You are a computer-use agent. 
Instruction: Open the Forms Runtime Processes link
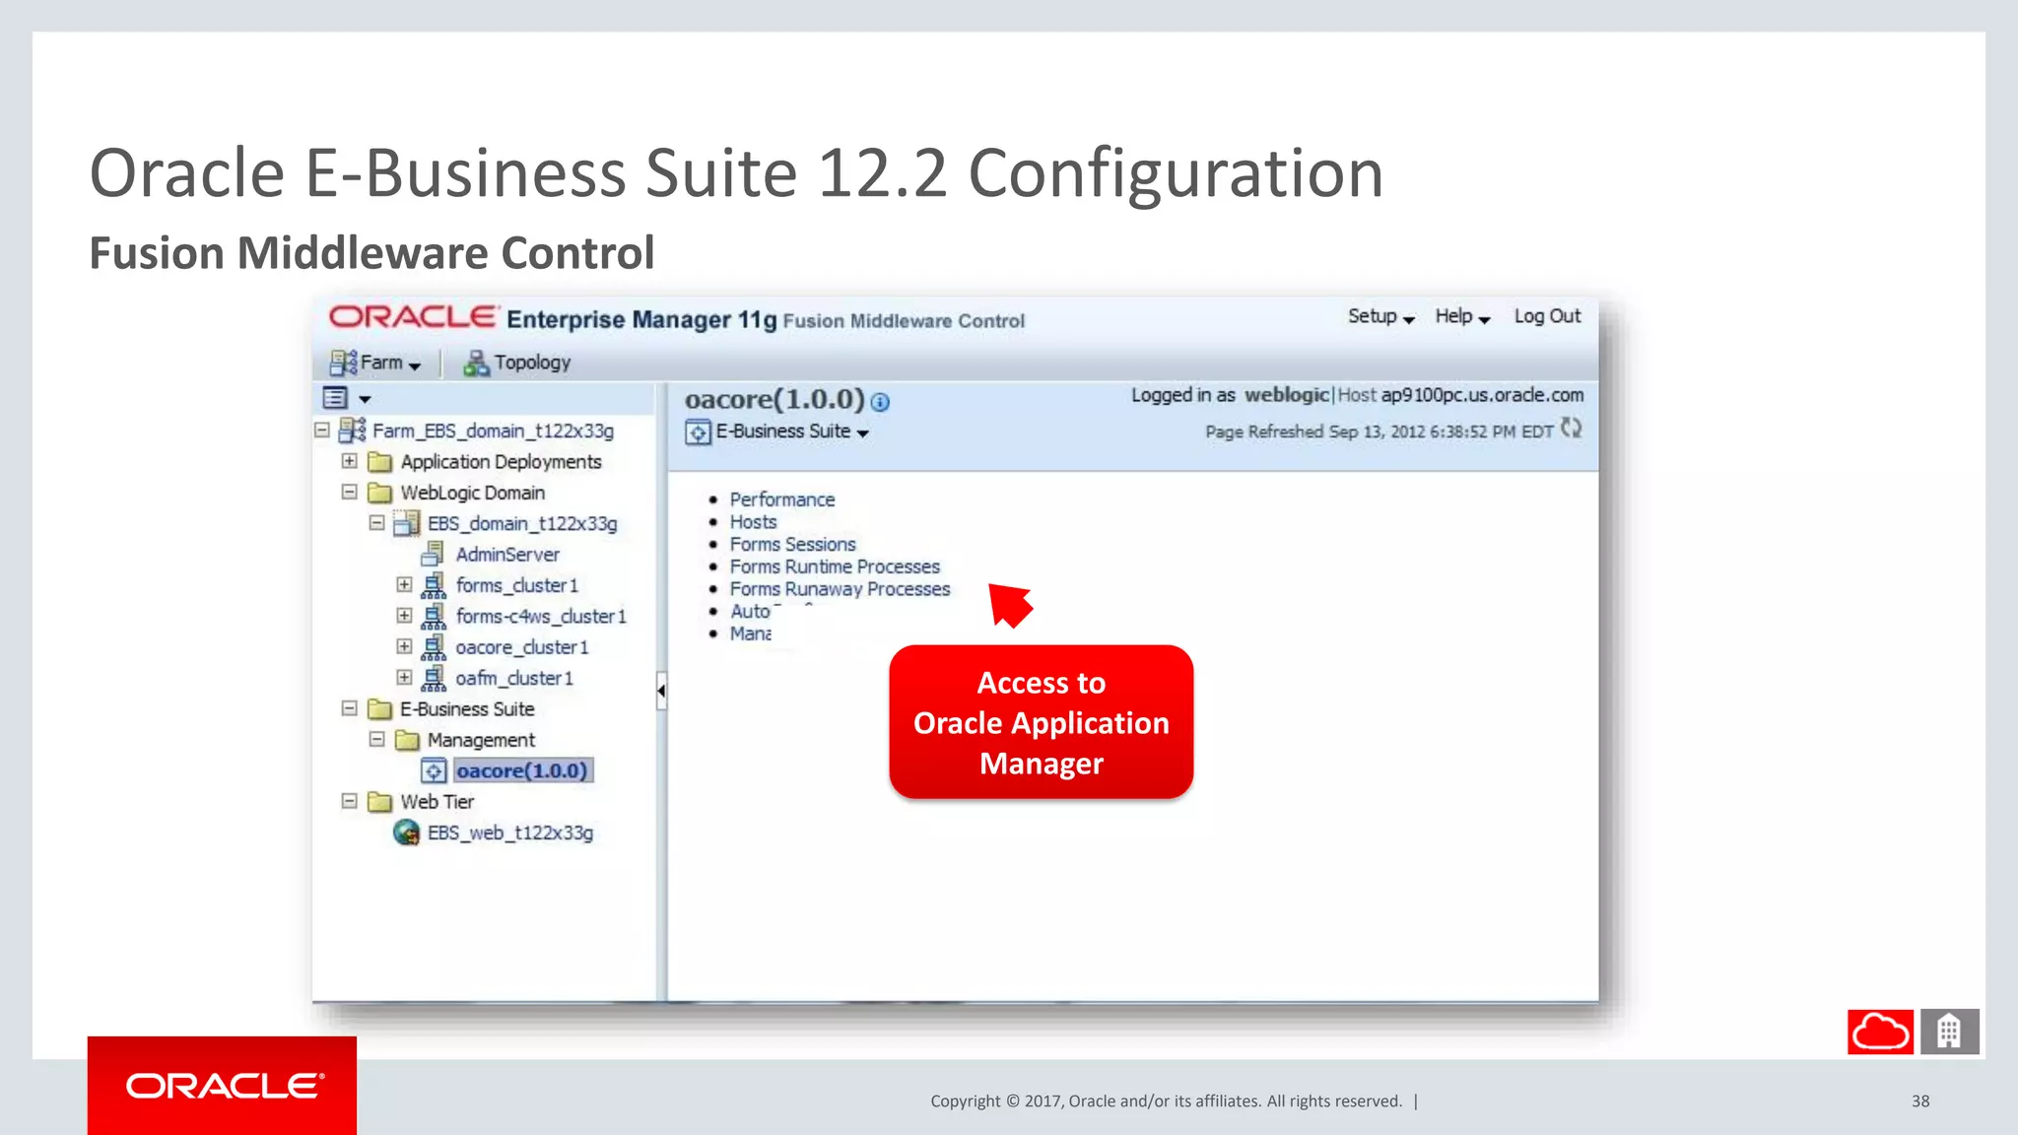coord(835,567)
